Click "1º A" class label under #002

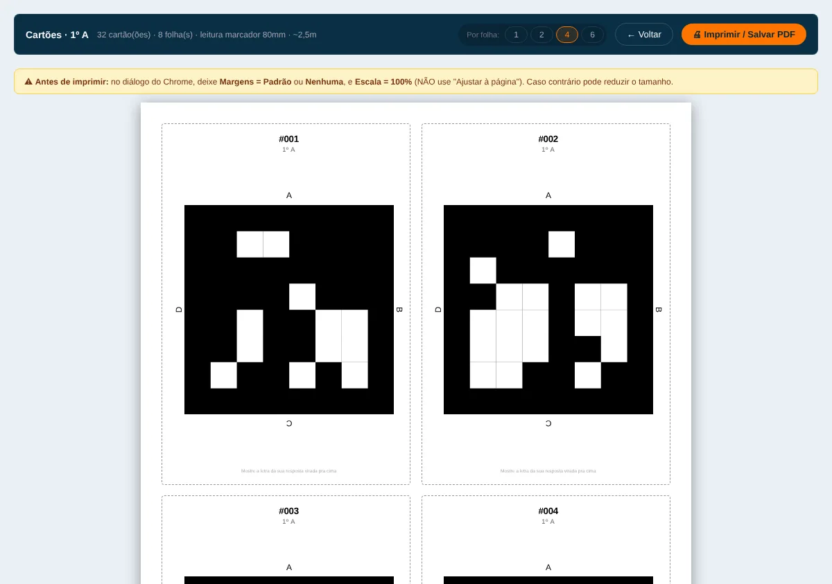548,150
